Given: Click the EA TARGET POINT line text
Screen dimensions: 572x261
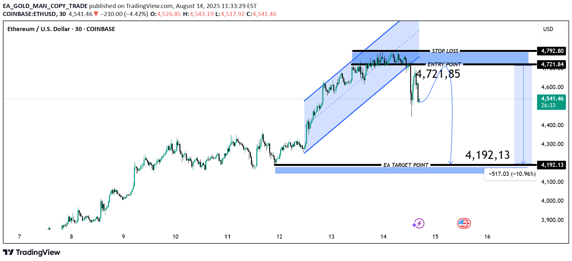Looking at the screenshot, I should (406, 165).
